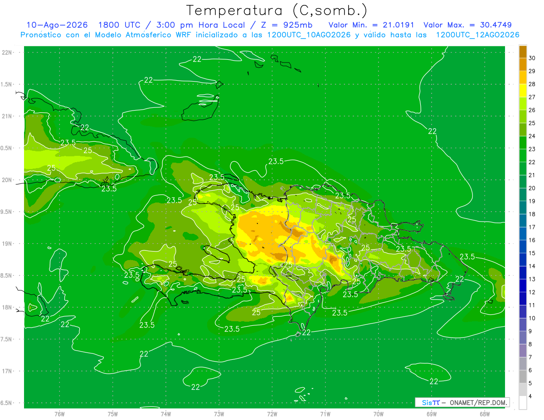
Task: Click the '17N' latitude axis label
Action: coord(7,371)
